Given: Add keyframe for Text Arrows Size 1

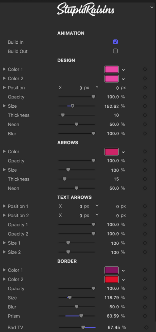Looking at the screenshot, I should coord(145,243).
